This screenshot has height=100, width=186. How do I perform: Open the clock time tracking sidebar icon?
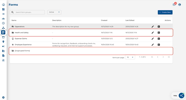pos(3,23)
